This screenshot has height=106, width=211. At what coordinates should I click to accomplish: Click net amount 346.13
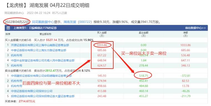point(185,66)
